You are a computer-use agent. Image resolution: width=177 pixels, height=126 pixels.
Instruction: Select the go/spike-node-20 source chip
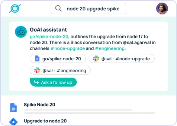[58, 58]
